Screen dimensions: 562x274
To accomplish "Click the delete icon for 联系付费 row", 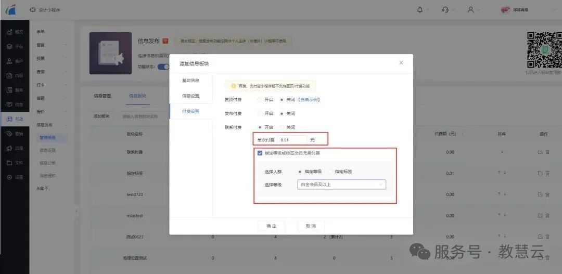I will point(547,152).
